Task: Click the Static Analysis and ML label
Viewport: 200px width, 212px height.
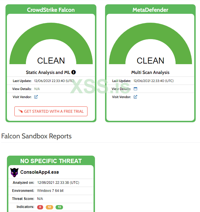Action: (48, 72)
